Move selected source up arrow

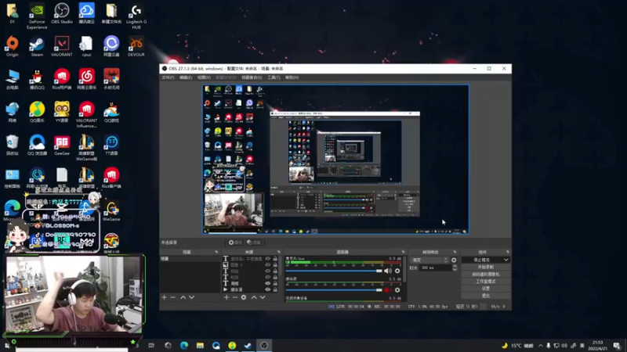pyautogui.click(x=254, y=297)
